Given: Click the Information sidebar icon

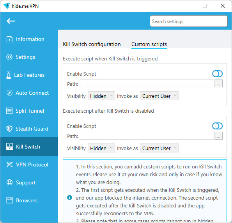Looking at the screenshot, I should (9, 39).
